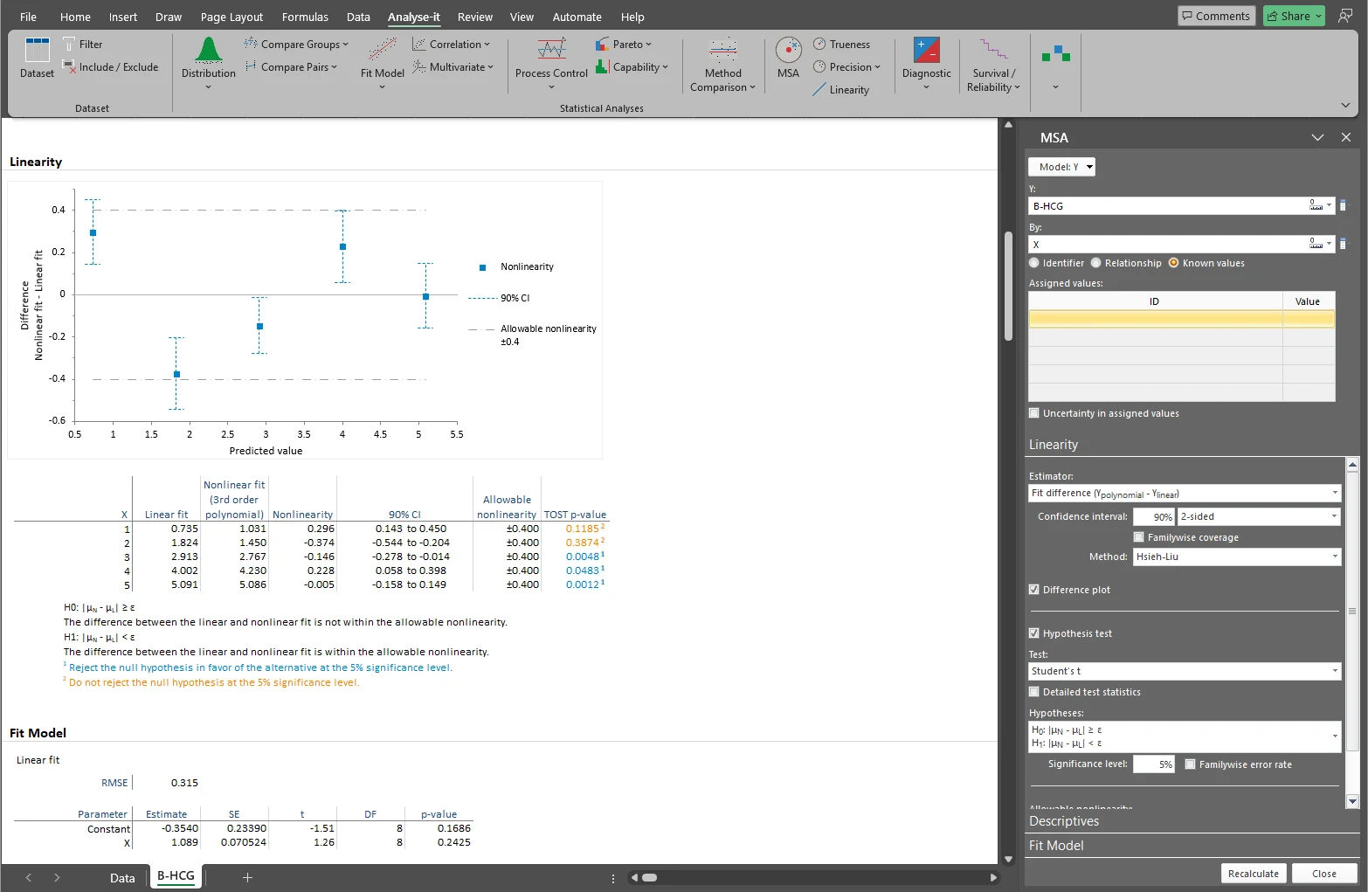Click the Precision icon
This screenshot has height=892, width=1368.
pyautogui.click(x=819, y=66)
